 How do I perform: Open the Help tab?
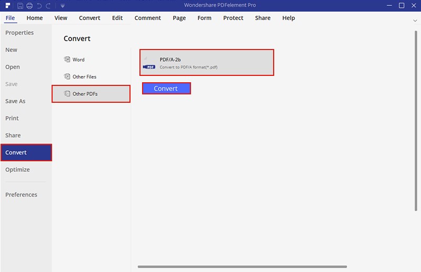[x=288, y=18]
